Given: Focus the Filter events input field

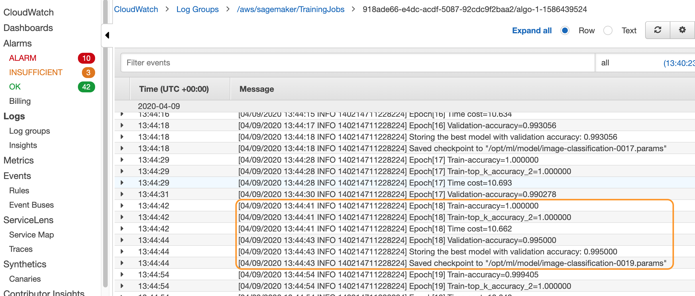Looking at the screenshot, I should [x=358, y=63].
